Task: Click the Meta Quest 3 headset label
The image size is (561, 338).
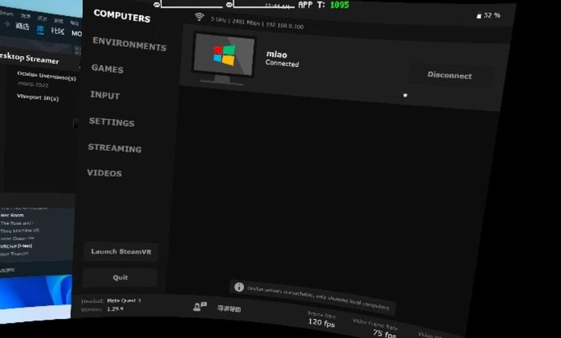Action: point(124,300)
